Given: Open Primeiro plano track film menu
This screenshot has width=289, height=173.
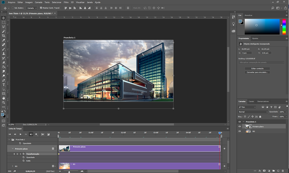Looking at the screenshot, I should [54, 149].
